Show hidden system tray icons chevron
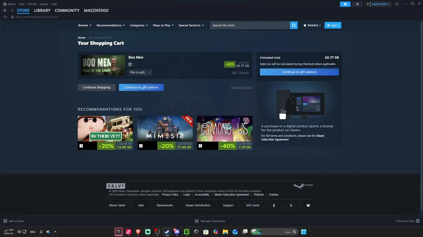Image resolution: width=423 pixels, height=237 pixels. (55, 232)
